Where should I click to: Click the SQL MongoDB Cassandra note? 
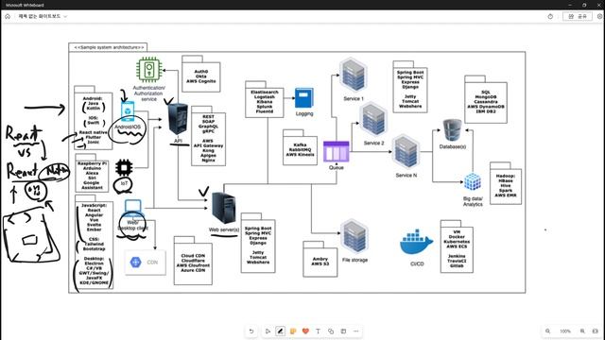[x=486, y=99]
